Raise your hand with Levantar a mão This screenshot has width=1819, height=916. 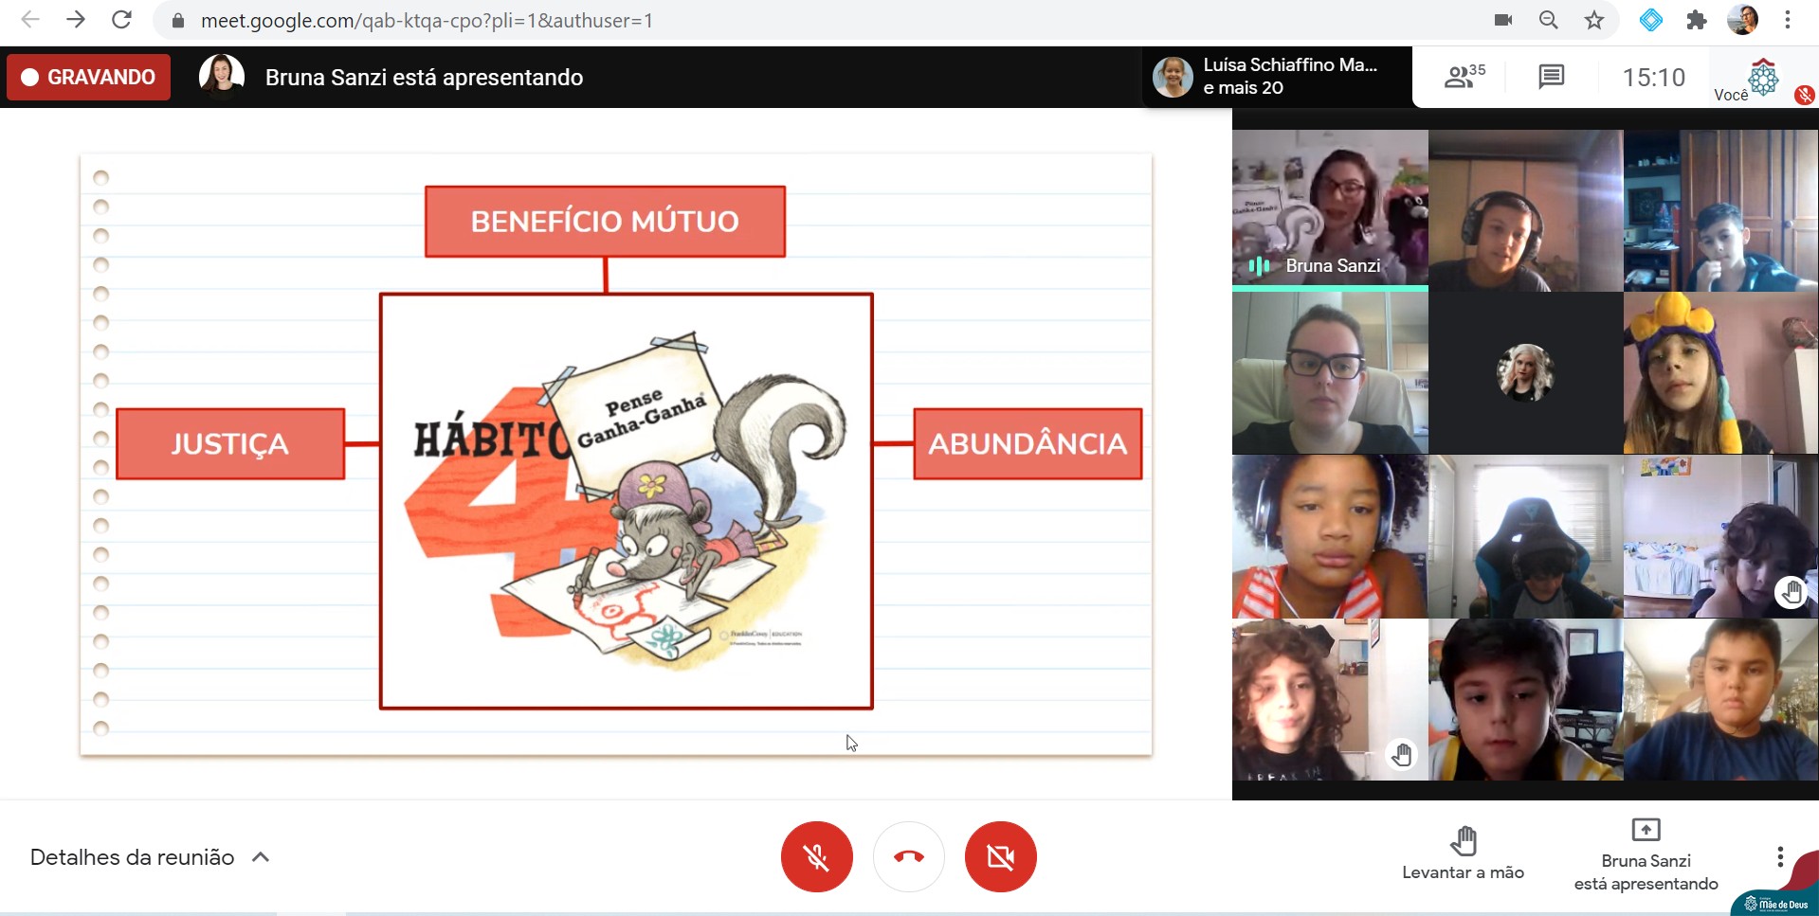[x=1463, y=853]
